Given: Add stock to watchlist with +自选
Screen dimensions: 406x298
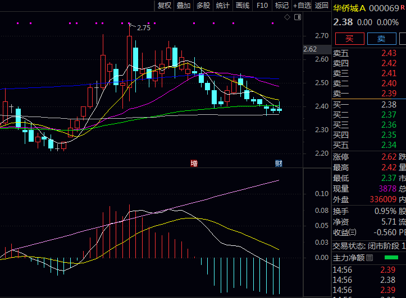Looking at the screenshot, I should click(302, 6).
